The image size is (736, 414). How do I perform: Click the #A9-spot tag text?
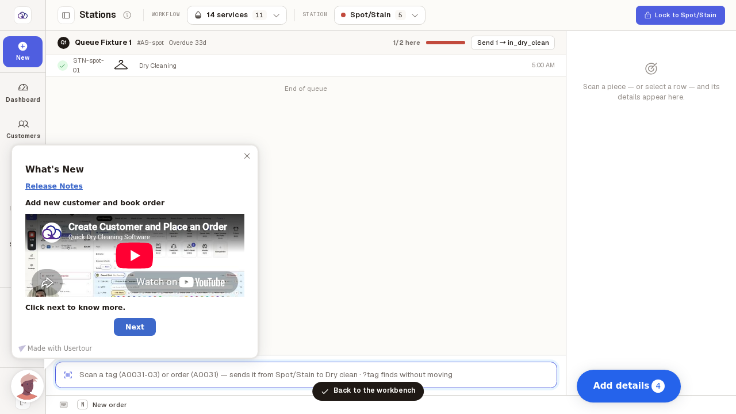[151, 43]
